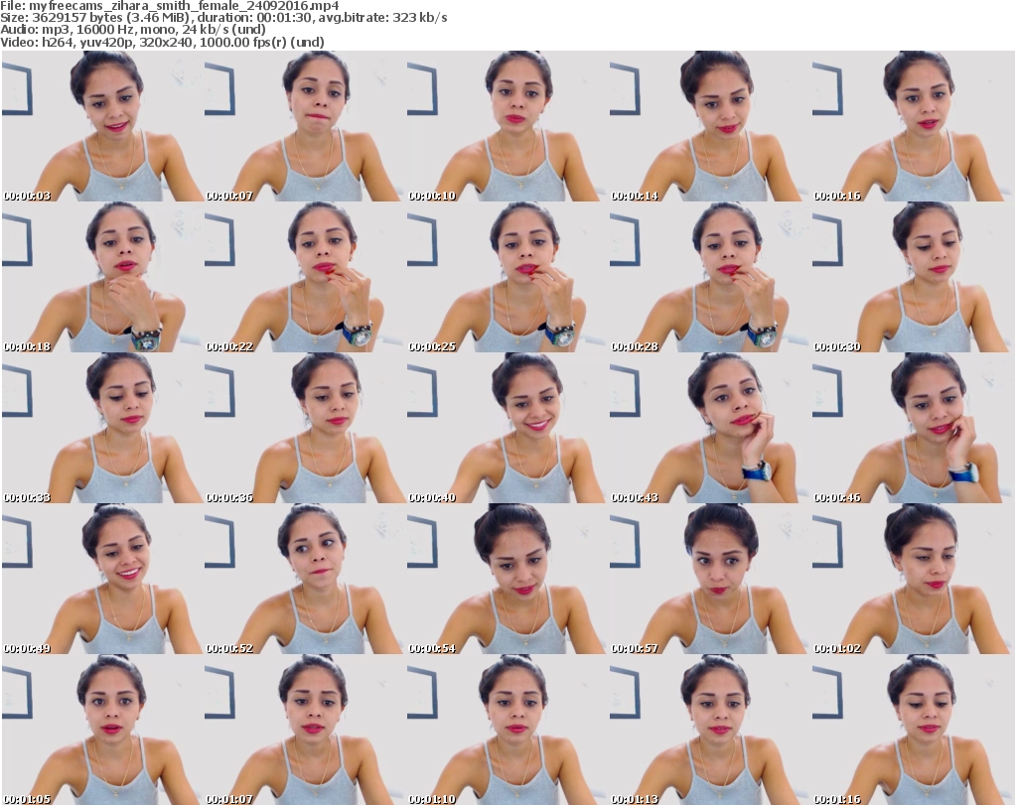Select the frame at 00:01:02

click(x=913, y=580)
